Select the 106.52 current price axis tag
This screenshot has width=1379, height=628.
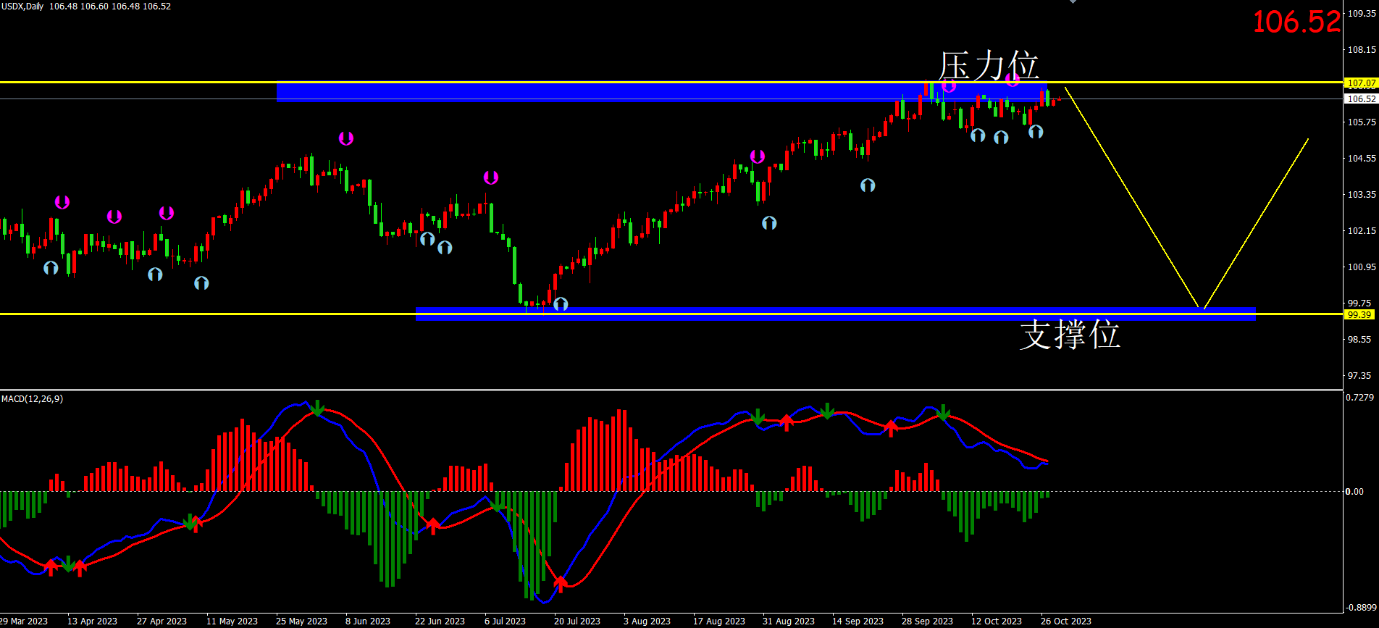1359,99
